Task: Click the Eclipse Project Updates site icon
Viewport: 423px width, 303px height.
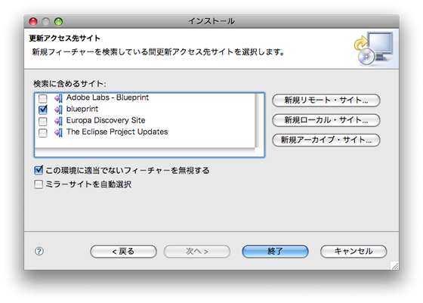Action: tap(59, 132)
